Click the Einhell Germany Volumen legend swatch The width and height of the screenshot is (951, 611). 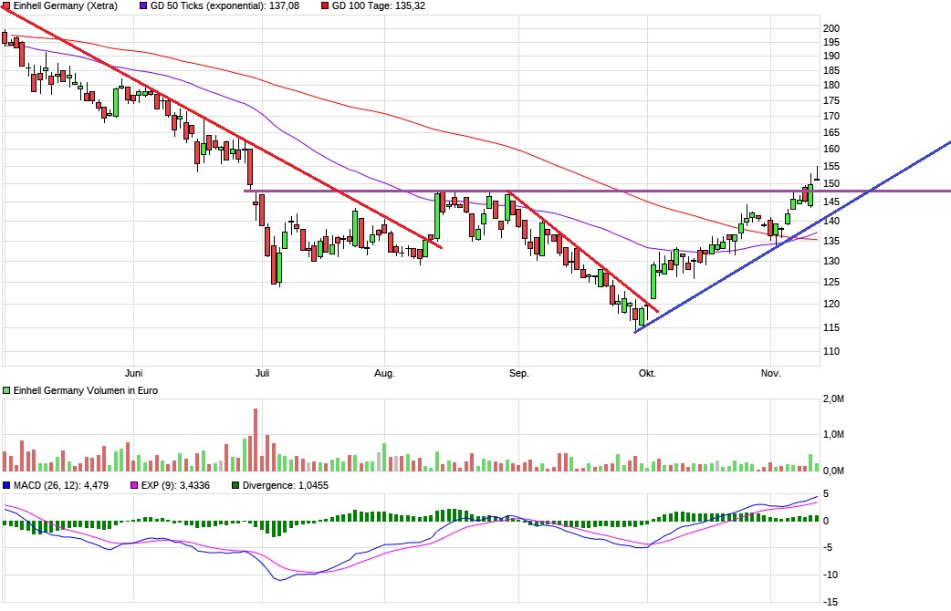tap(6, 390)
